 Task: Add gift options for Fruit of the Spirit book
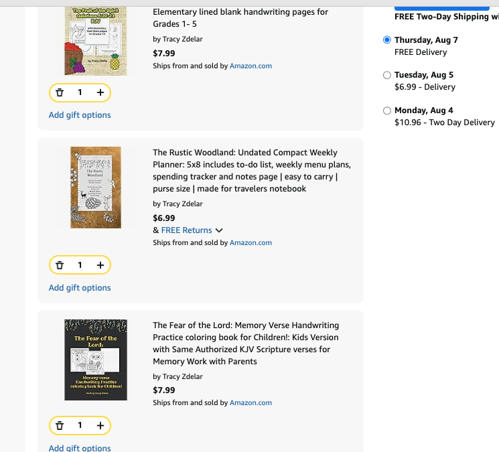(x=80, y=115)
